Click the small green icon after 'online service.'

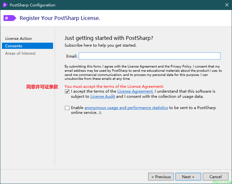[x=100, y=113]
